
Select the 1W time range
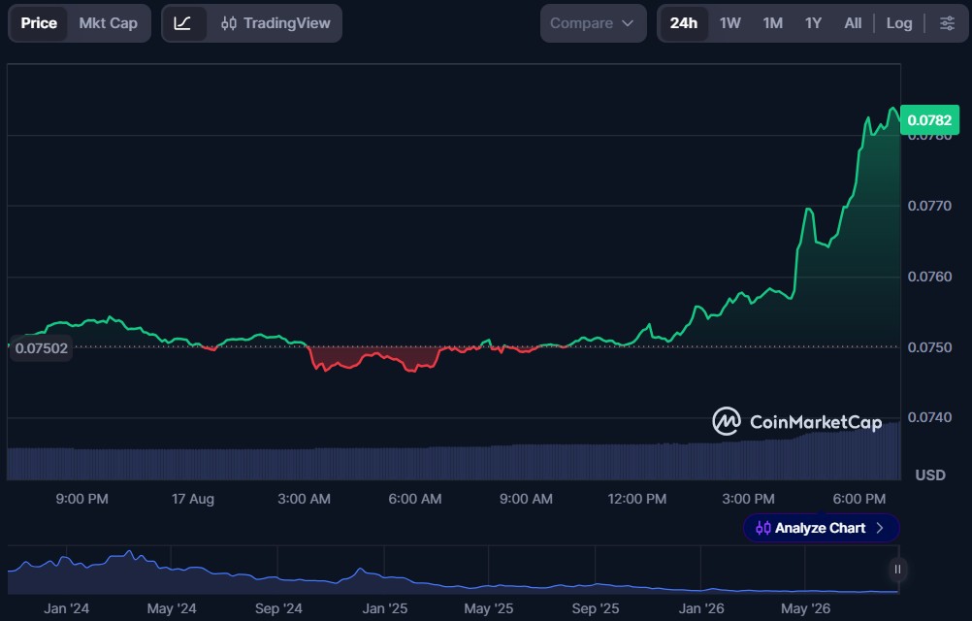pyautogui.click(x=730, y=23)
